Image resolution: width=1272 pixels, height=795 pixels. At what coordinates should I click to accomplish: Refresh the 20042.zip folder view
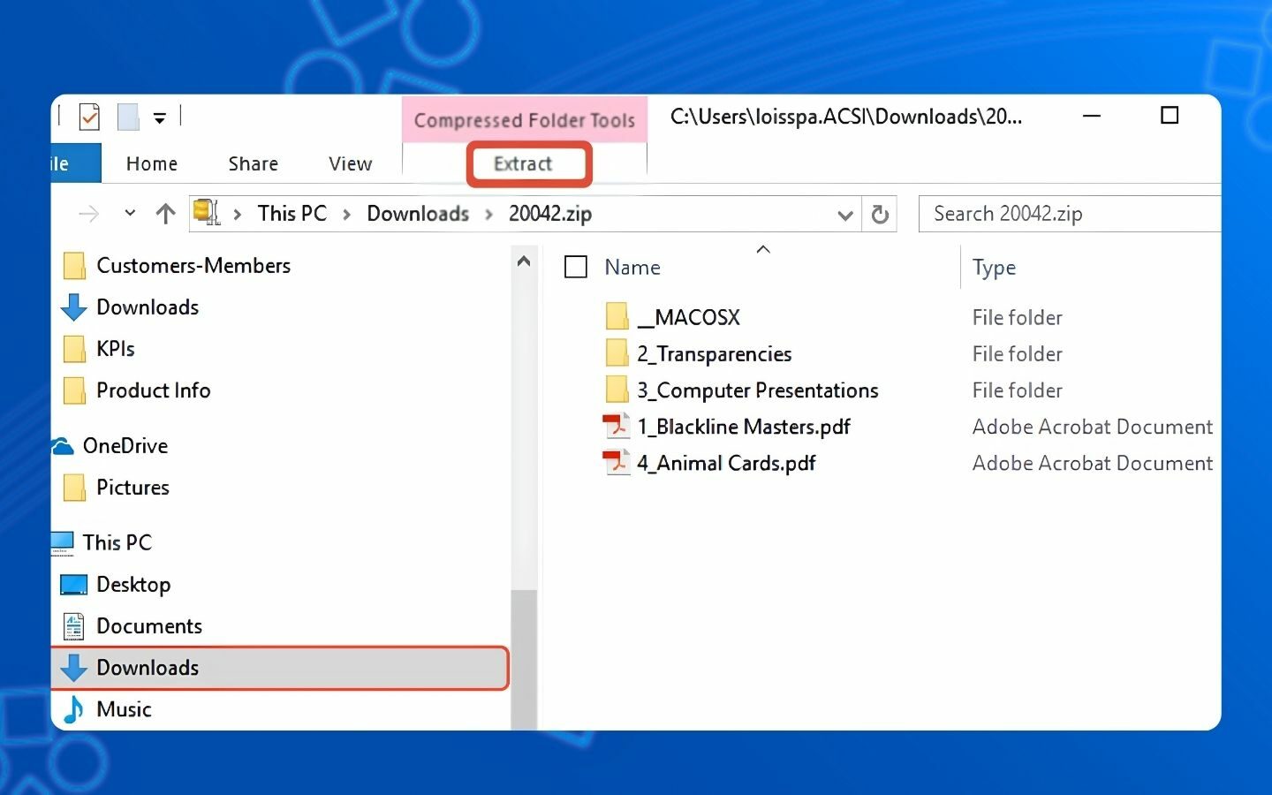[x=880, y=215]
